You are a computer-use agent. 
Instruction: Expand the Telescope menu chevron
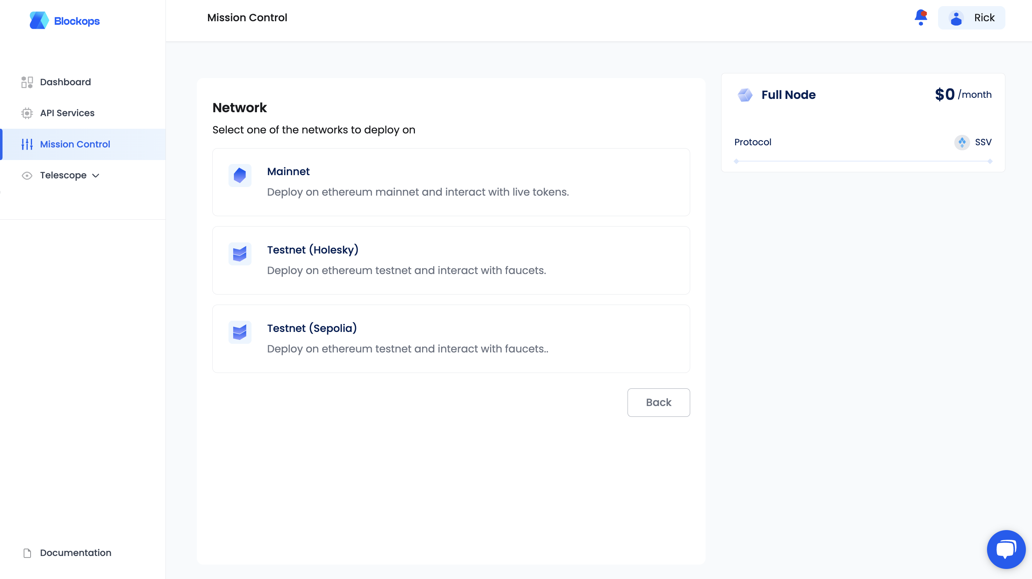click(96, 175)
